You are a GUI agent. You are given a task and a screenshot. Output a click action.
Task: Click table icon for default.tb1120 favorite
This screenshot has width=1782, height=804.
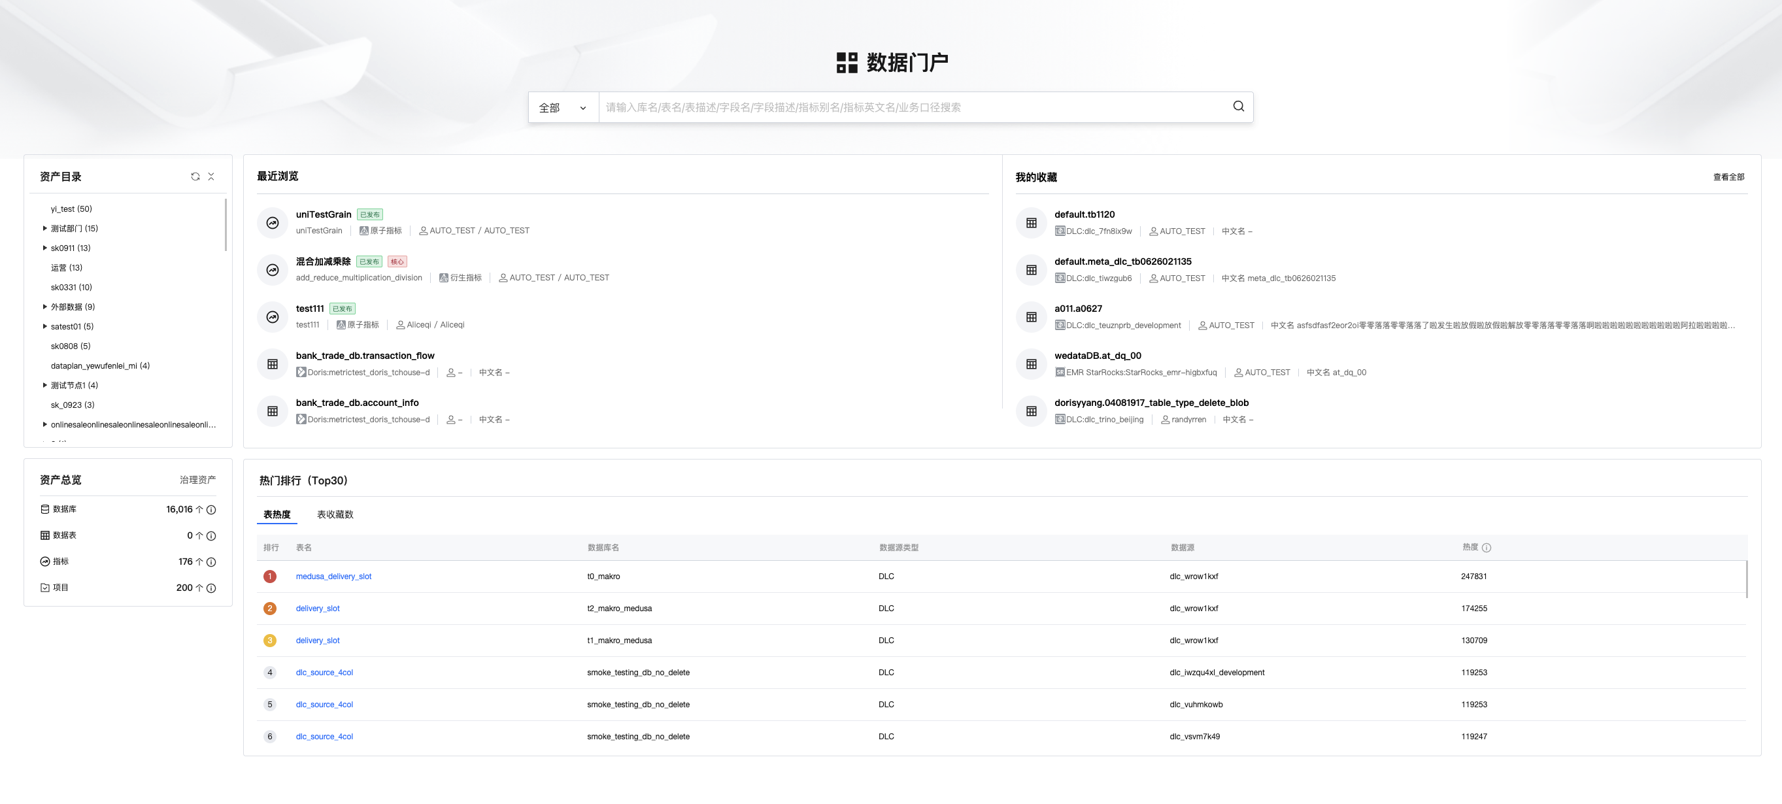coord(1031,223)
